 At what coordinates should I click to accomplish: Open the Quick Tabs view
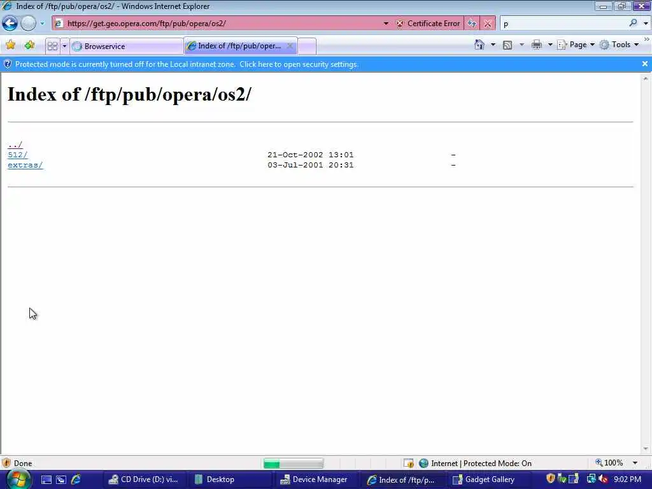coord(52,46)
